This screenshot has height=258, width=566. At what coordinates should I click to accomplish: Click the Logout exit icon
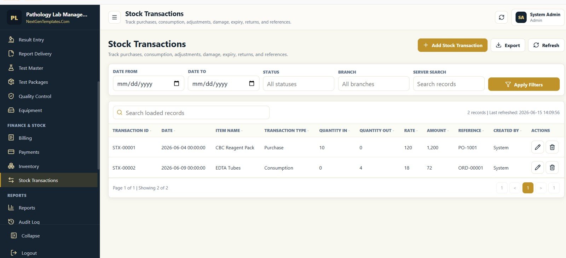(x=14, y=253)
